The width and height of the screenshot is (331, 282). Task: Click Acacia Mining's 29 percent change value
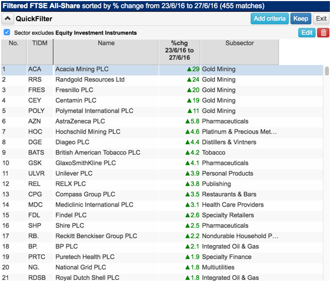point(193,69)
